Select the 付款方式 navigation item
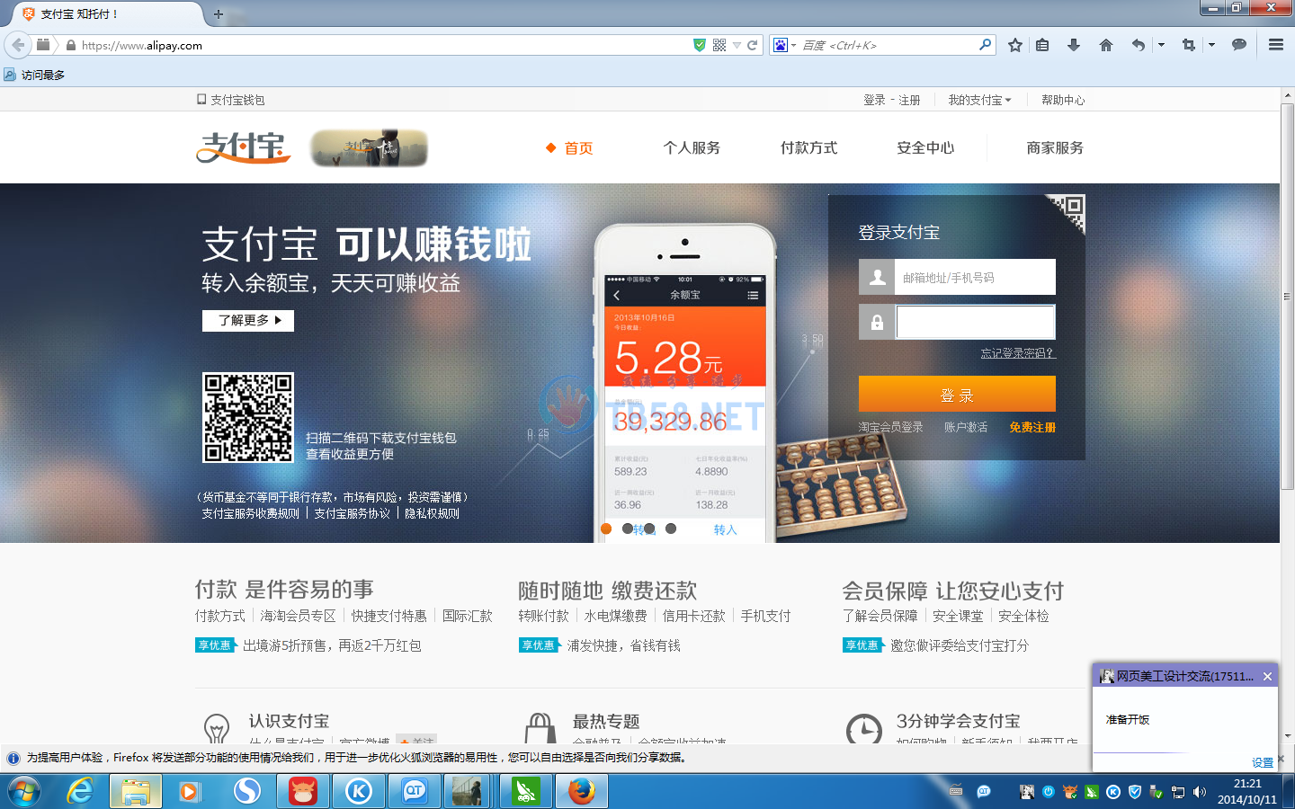 [x=808, y=148]
